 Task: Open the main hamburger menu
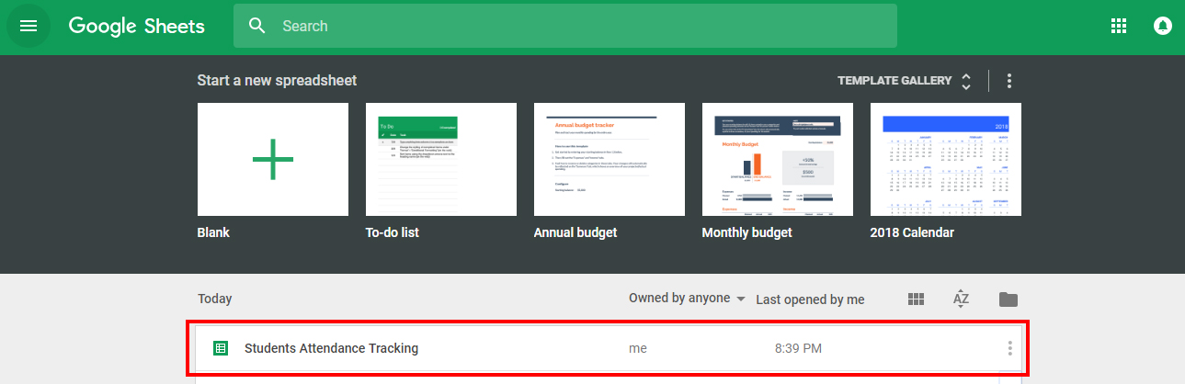click(28, 26)
